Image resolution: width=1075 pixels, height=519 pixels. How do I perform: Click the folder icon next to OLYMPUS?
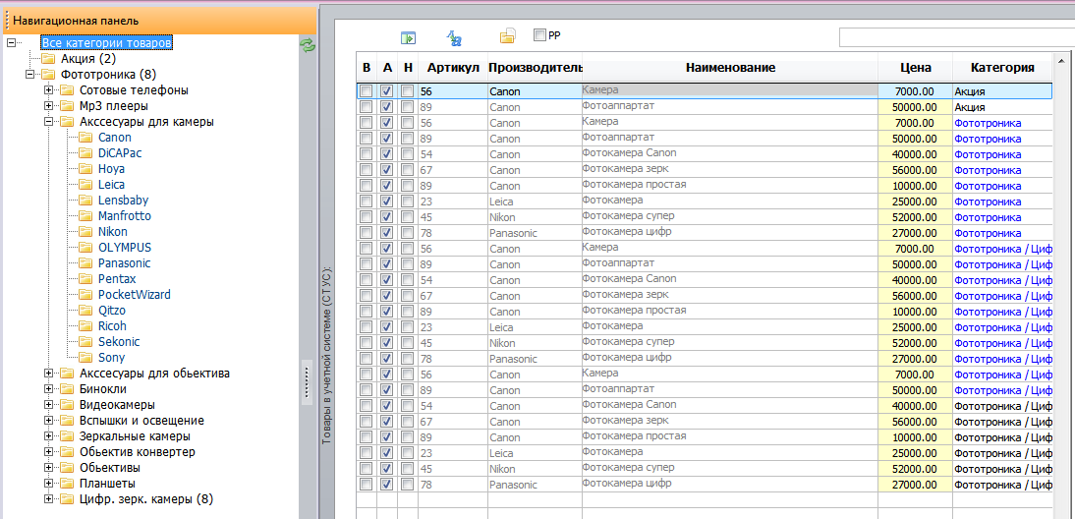(x=85, y=248)
